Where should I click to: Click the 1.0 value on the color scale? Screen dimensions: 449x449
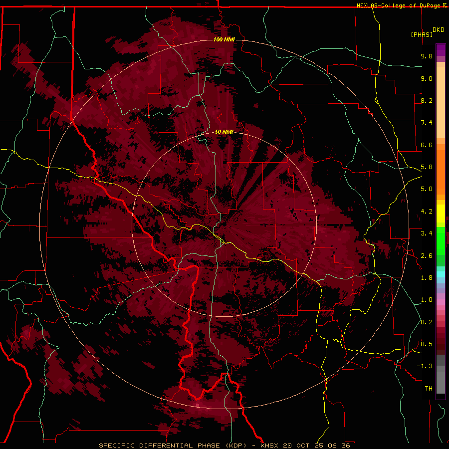(427, 300)
